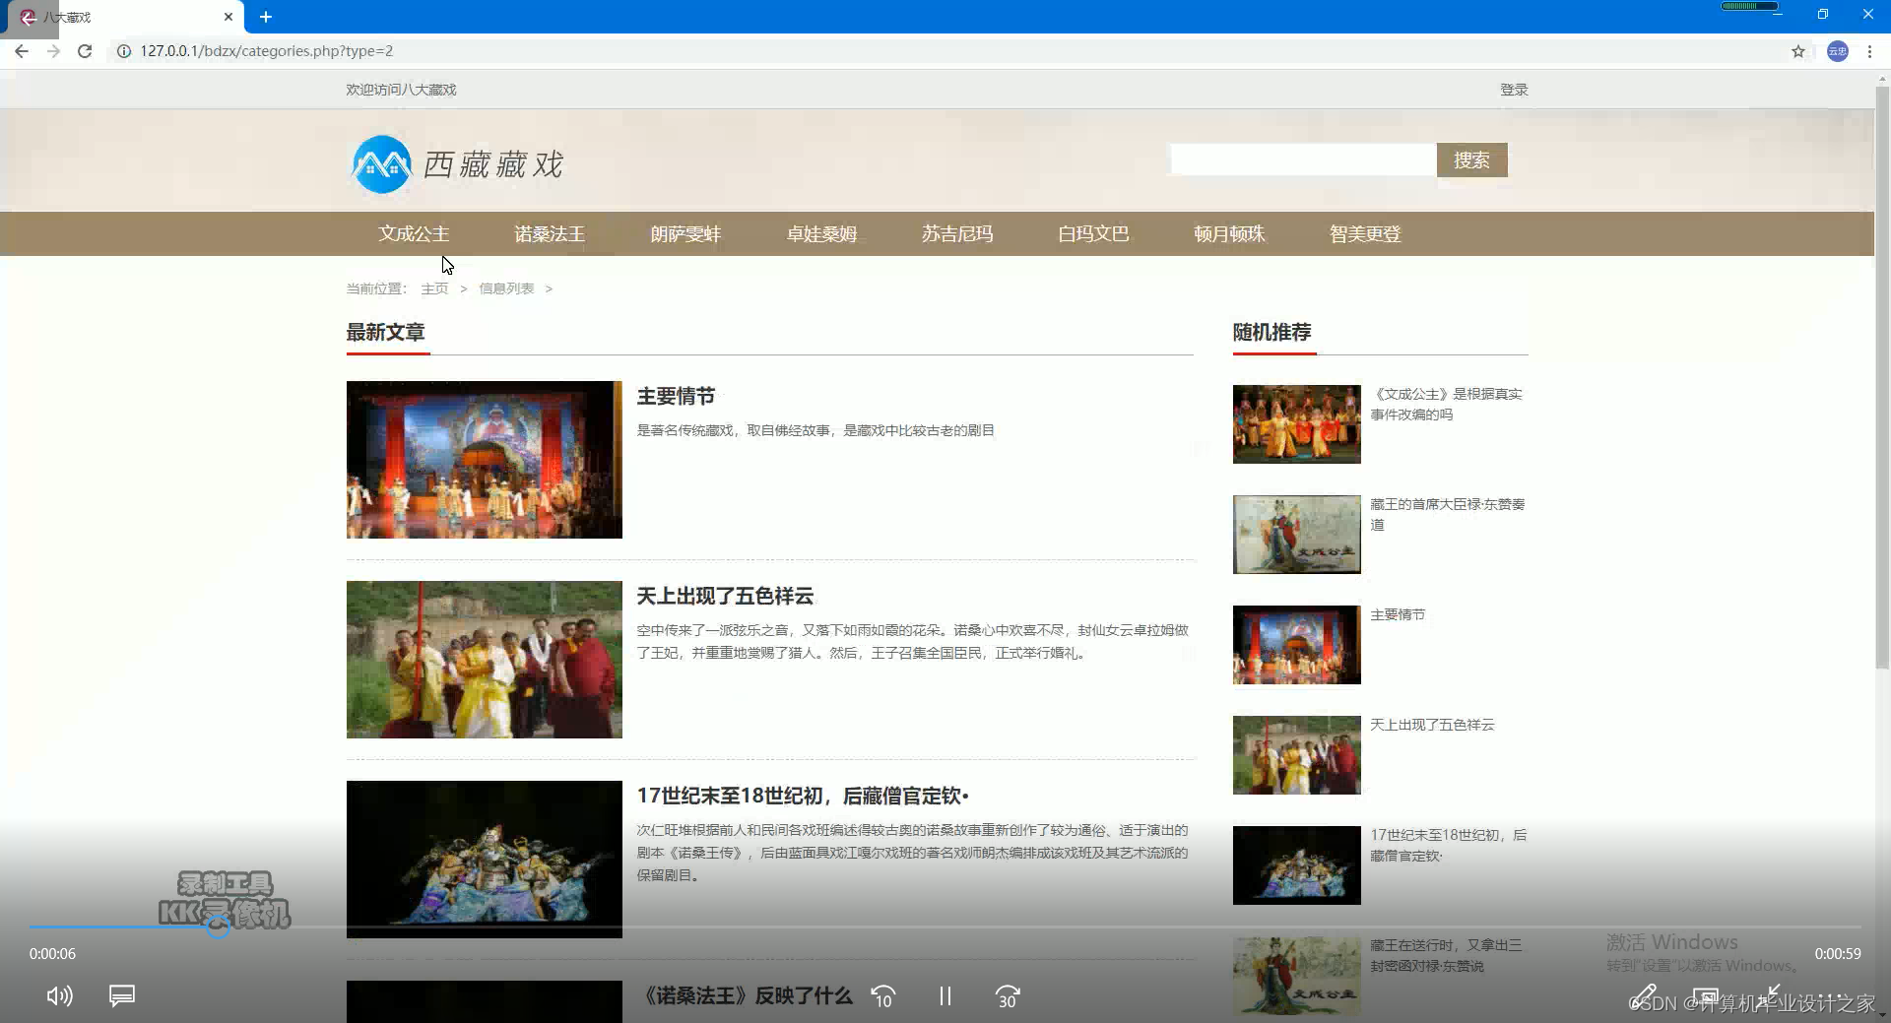Click the stage performance thumbnail of 主要情节 article

click(x=485, y=460)
